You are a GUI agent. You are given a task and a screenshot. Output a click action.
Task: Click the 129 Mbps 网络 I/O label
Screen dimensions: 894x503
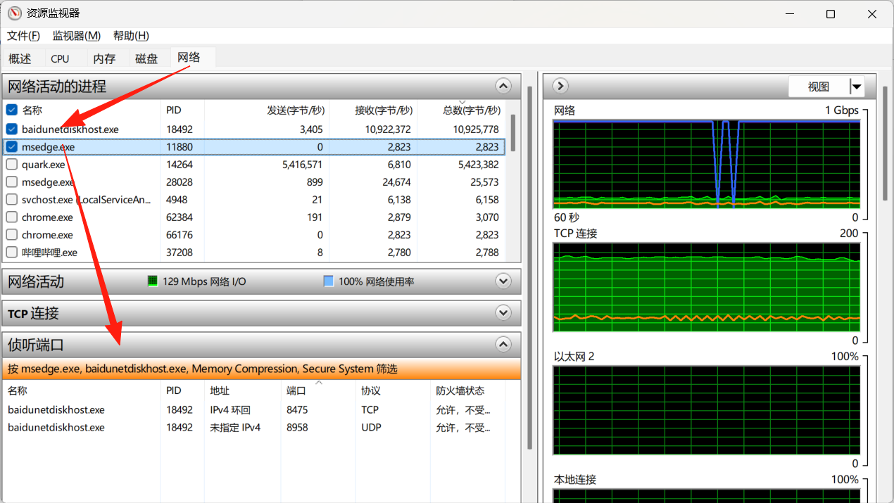click(x=204, y=281)
